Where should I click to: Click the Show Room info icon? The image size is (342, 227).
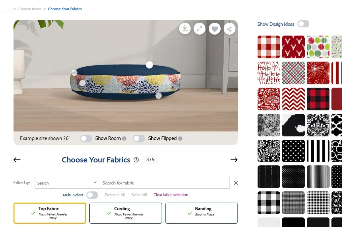[124, 138]
